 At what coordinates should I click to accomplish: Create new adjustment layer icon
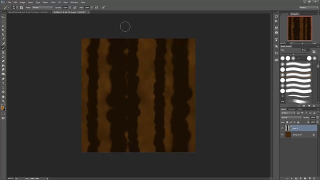[300, 178]
